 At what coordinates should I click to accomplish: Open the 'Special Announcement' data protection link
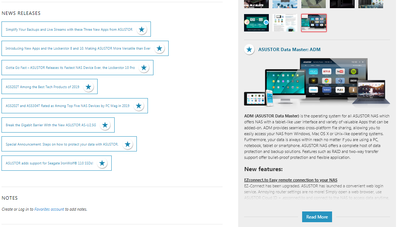pyautogui.click(x=62, y=144)
